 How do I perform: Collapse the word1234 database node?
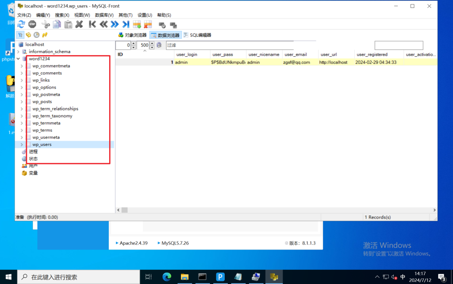click(18, 59)
